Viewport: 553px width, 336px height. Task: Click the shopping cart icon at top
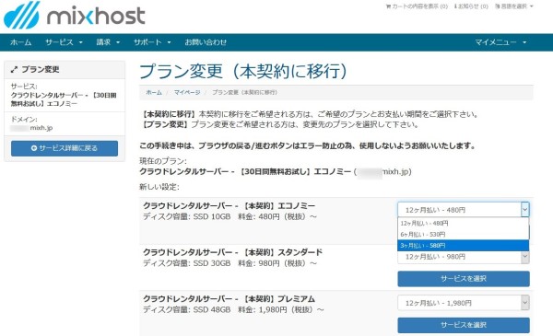388,6
